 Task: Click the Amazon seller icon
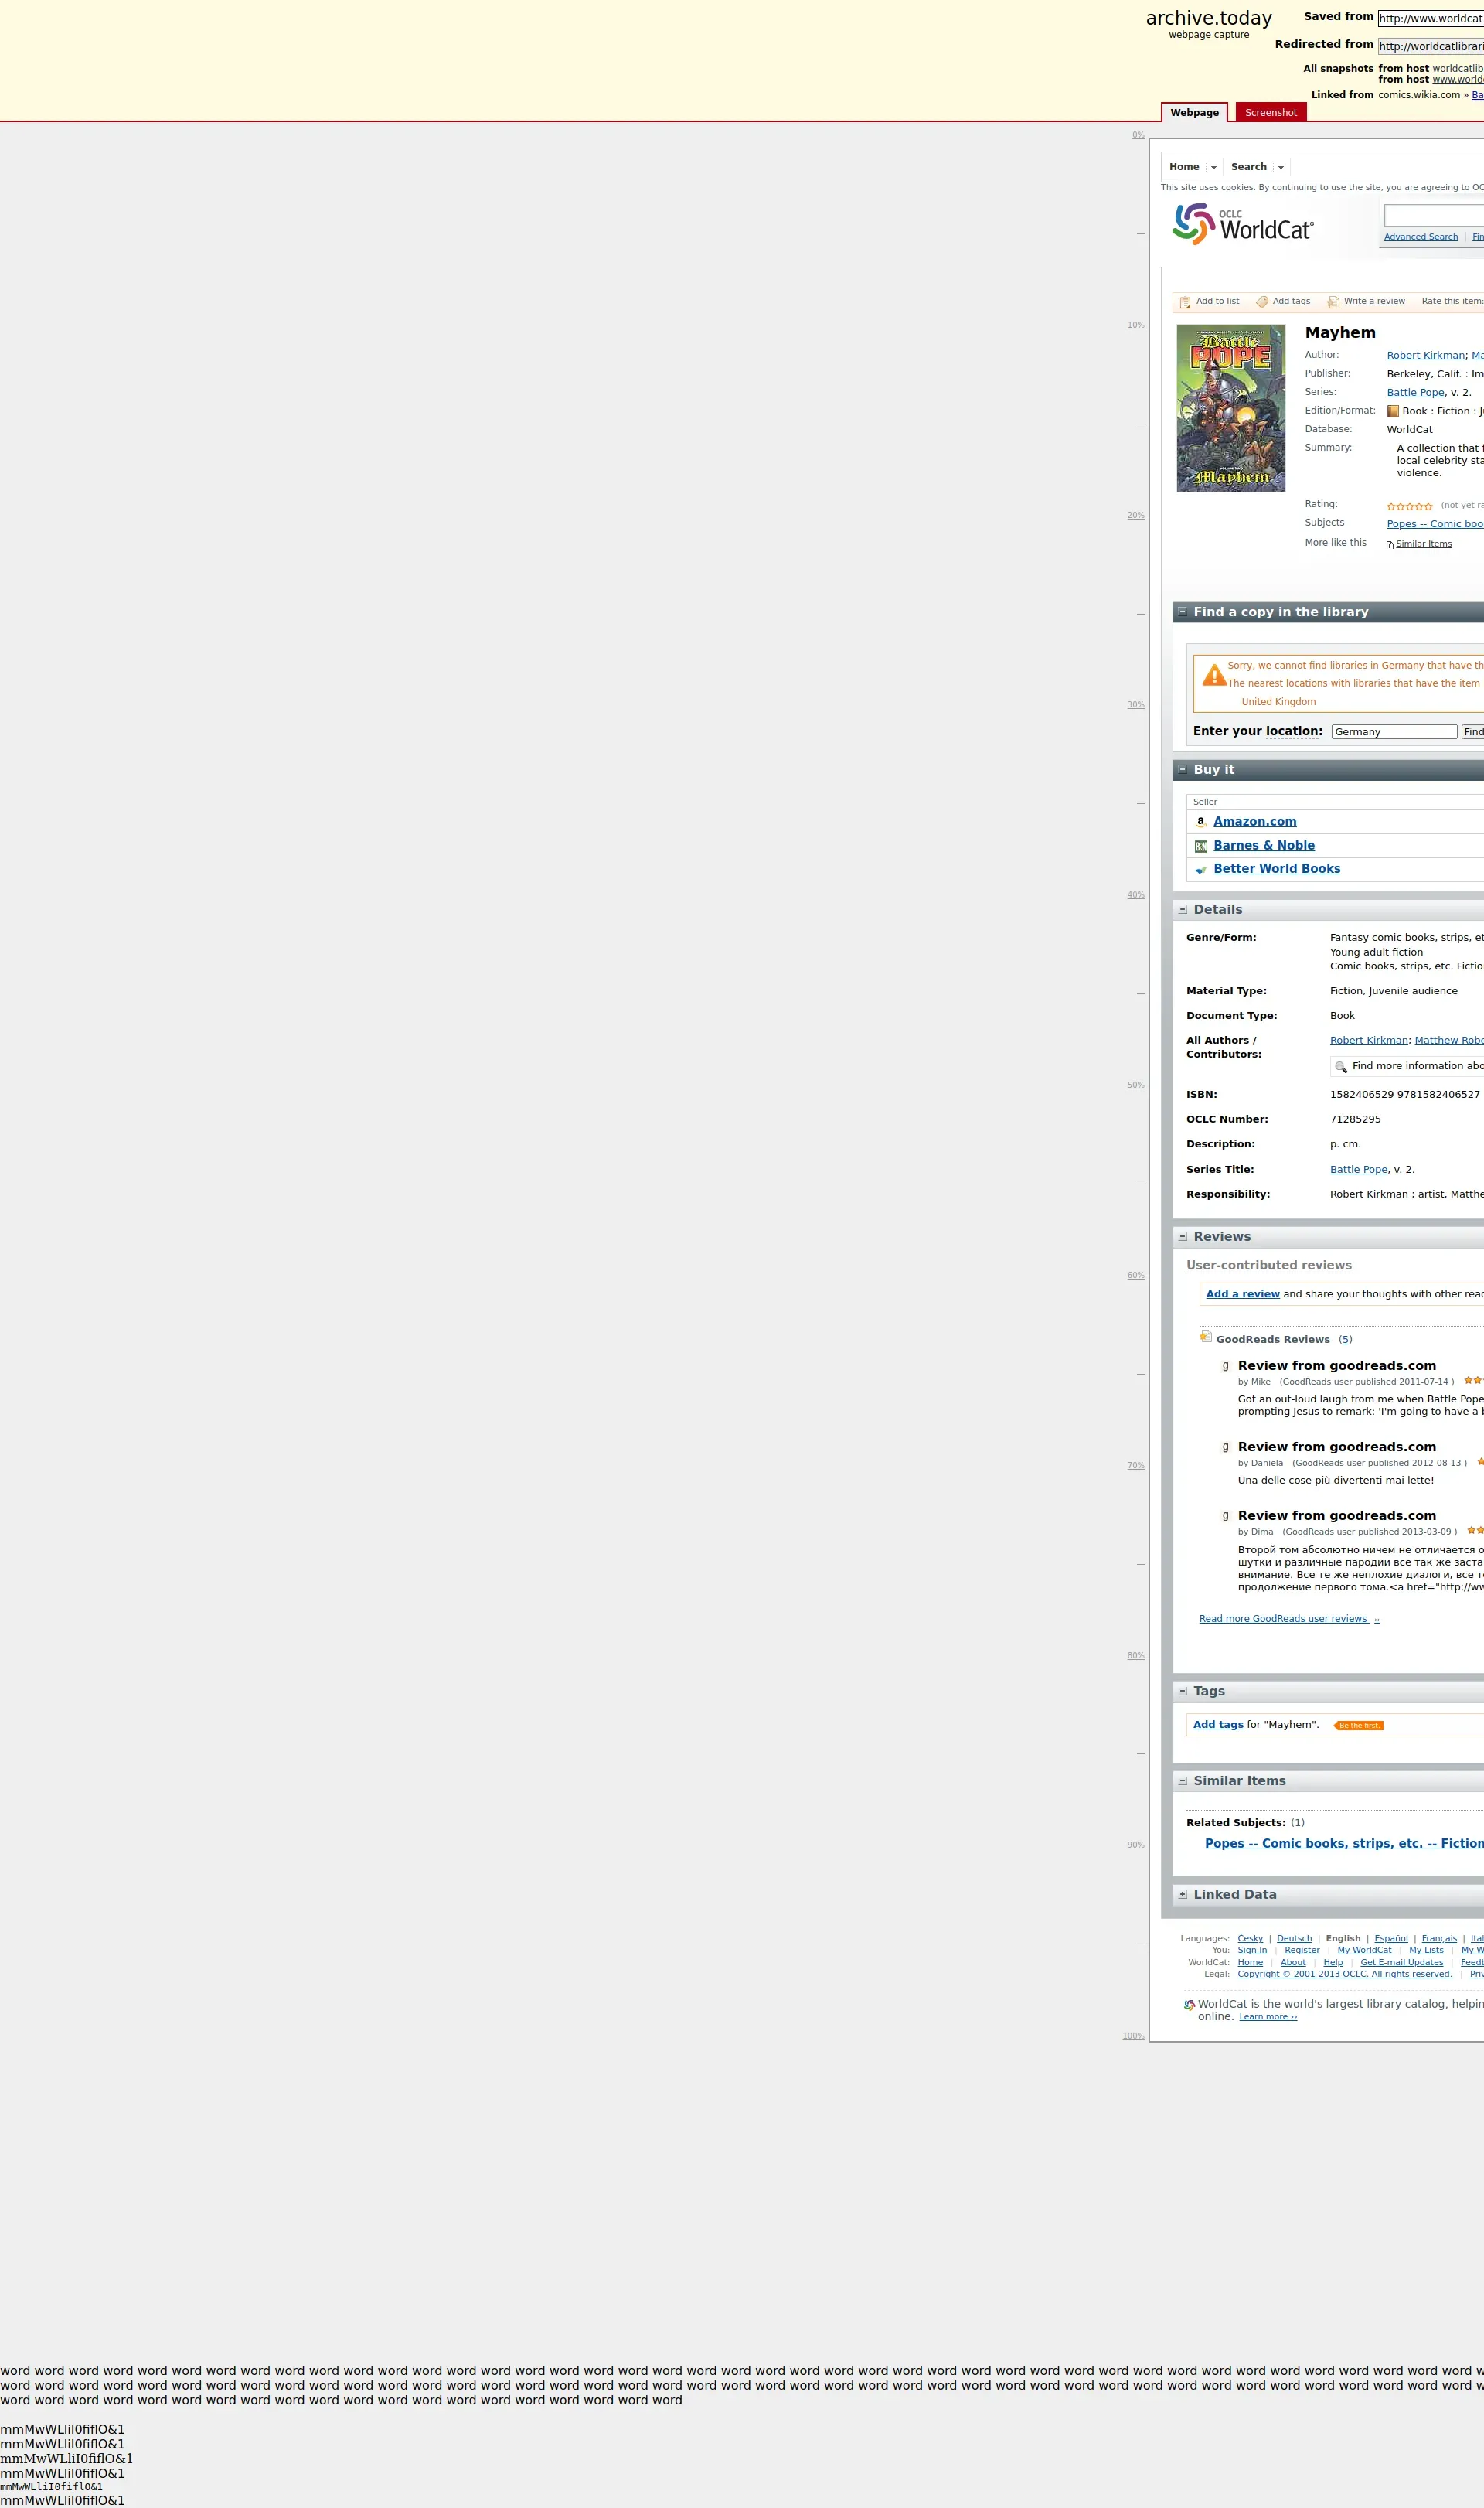pyautogui.click(x=1201, y=822)
